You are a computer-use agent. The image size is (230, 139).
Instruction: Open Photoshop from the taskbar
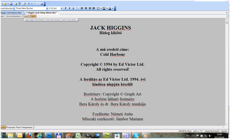tap(49, 136)
